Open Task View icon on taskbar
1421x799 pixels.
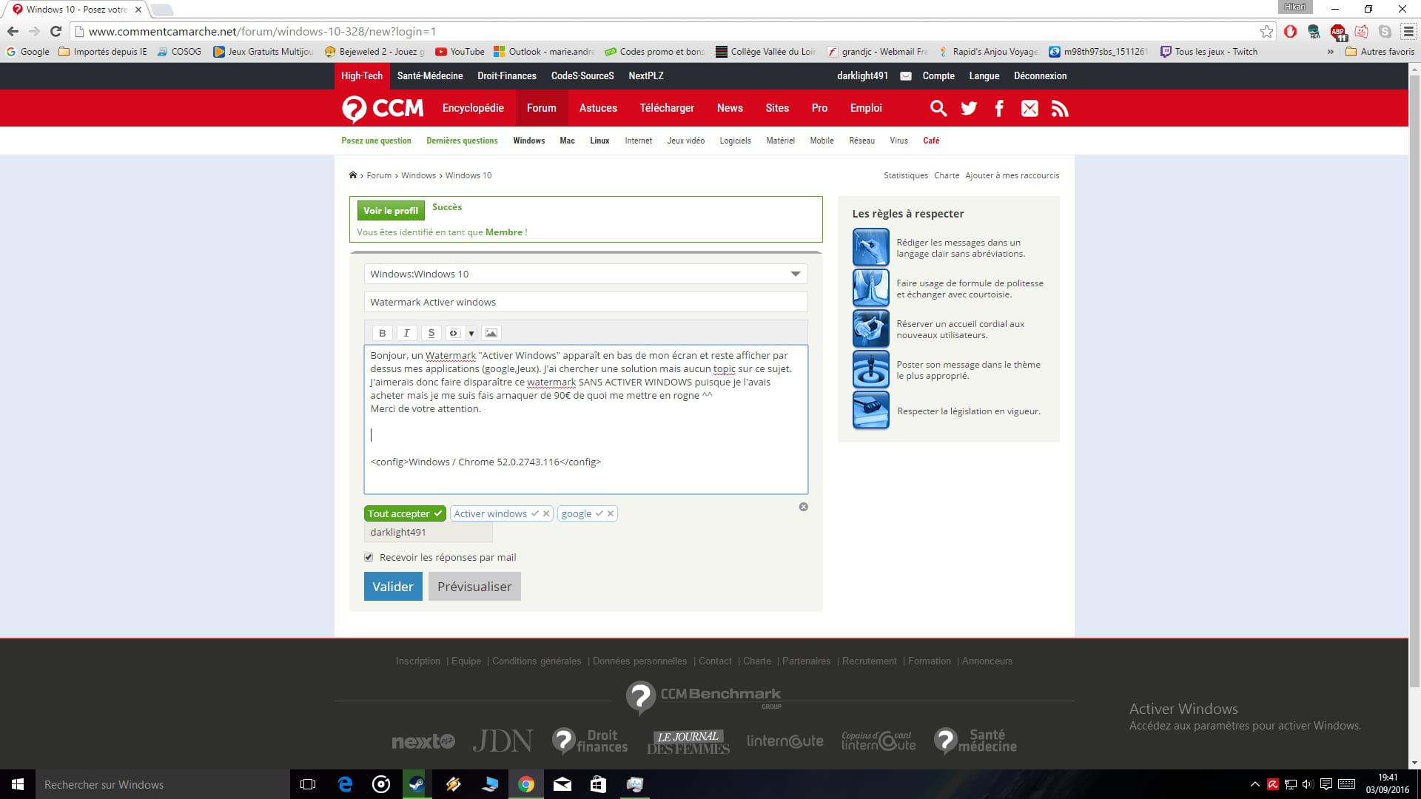(x=308, y=784)
